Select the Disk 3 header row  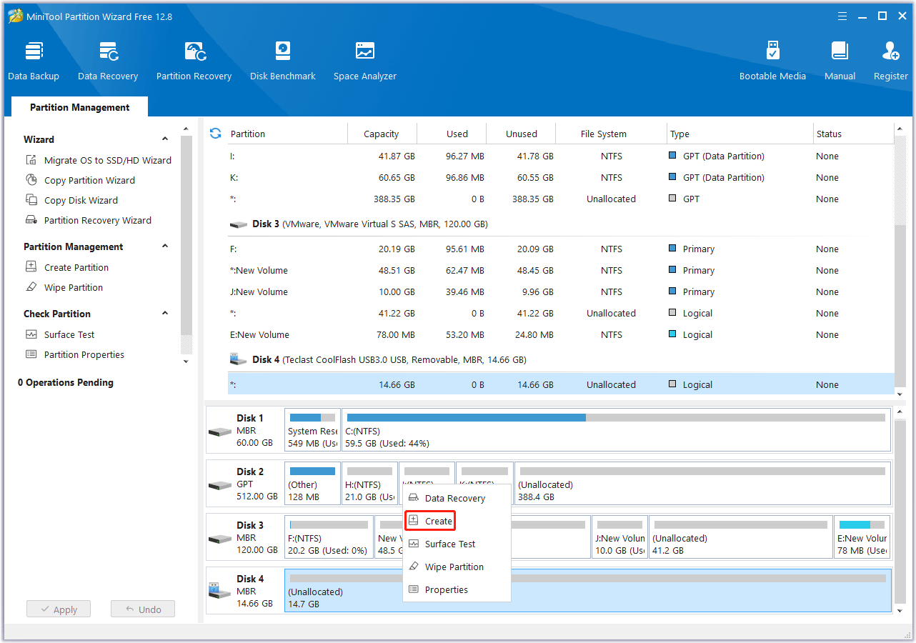point(561,224)
